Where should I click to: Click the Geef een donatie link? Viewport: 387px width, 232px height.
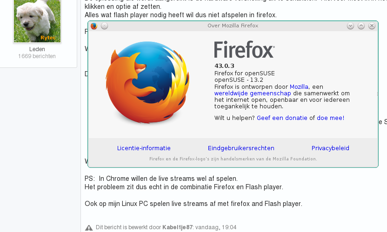[x=282, y=118]
